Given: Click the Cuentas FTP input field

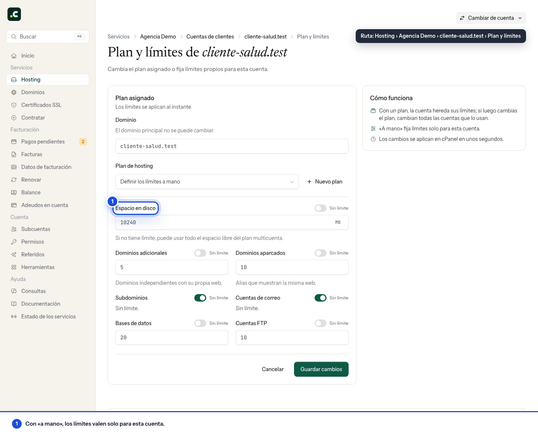Looking at the screenshot, I should click(292, 337).
